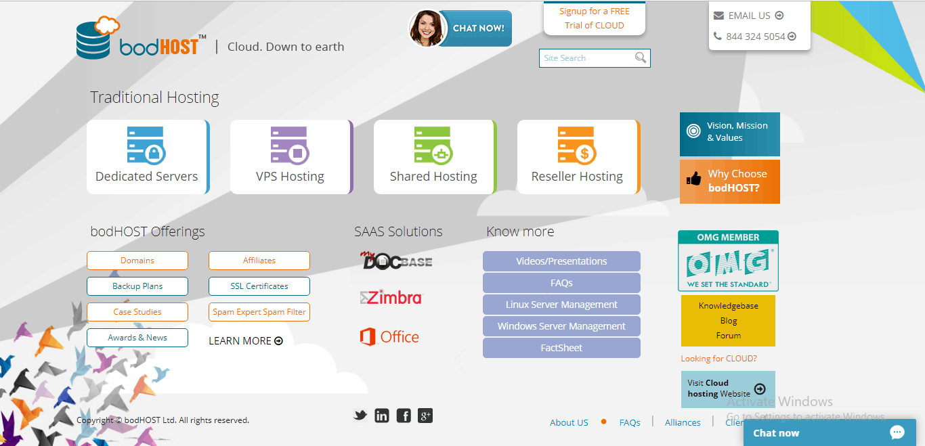The image size is (925, 446).
Task: Open the Twitter social link
Action: [360, 416]
